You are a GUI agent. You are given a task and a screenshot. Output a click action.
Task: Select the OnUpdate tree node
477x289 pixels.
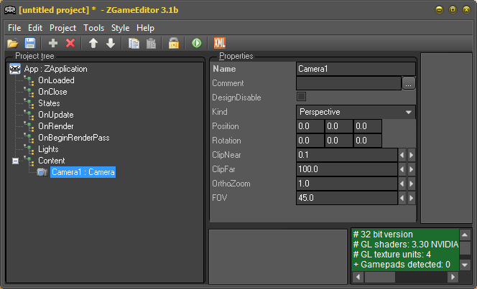pos(55,115)
